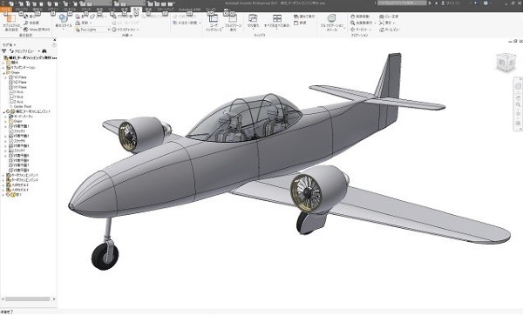The width and height of the screenshot is (523, 315).
Task: Collapse the Origin folder in browser tree
Action: coord(3,72)
